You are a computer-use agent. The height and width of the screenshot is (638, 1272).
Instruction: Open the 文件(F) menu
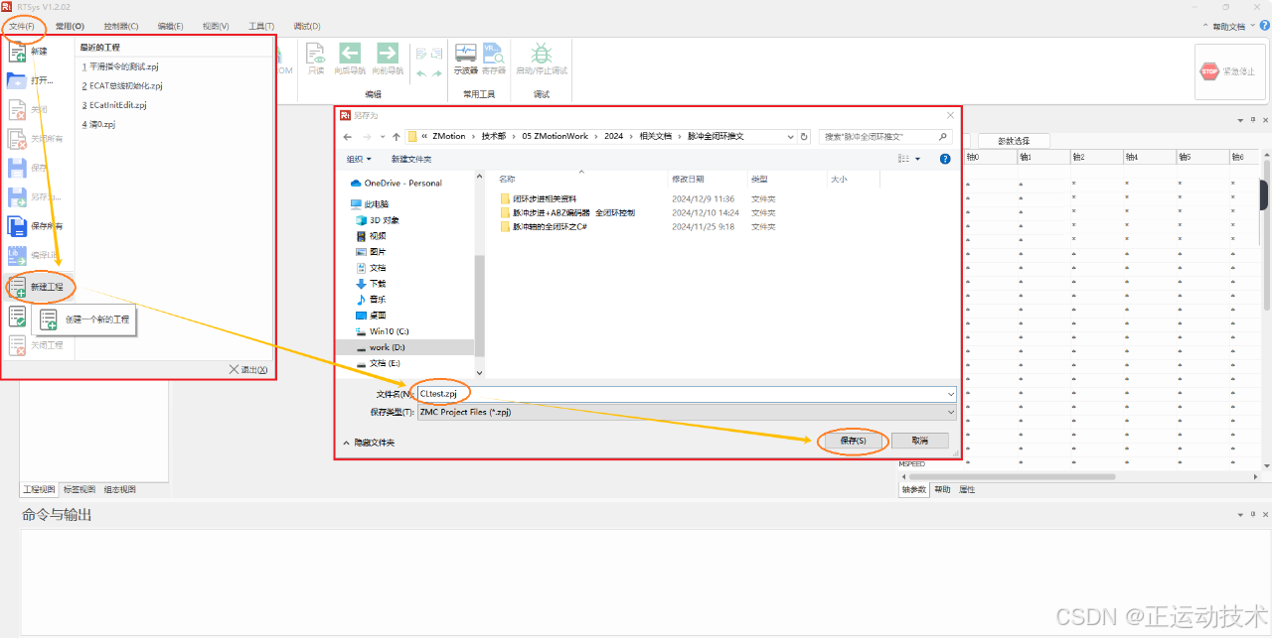click(22, 26)
